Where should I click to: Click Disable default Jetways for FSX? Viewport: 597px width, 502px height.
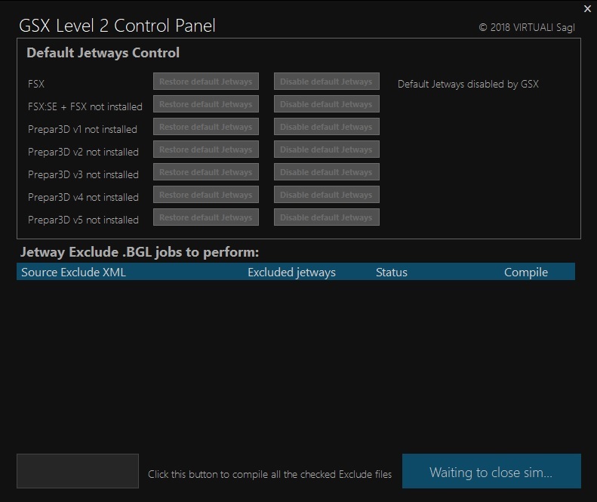pos(326,82)
